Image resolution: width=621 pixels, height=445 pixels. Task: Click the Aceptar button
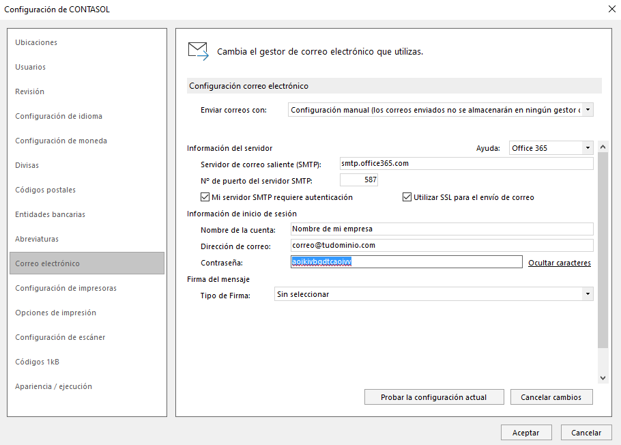(526, 433)
